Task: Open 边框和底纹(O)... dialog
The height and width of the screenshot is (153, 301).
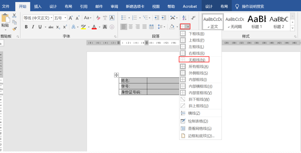Action: [200, 136]
